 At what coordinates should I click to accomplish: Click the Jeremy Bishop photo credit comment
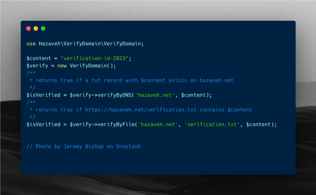[x=84, y=146]
